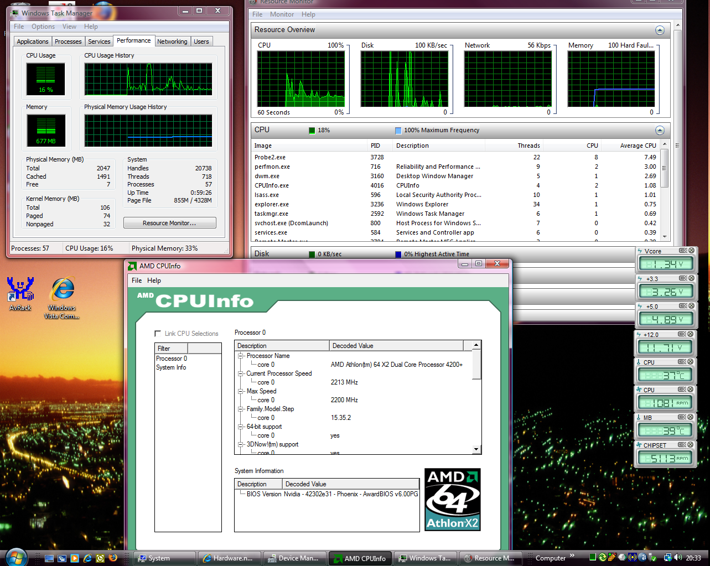This screenshot has width=710, height=566.
Task: Select Probe2.exe row in CPU list
Action: (x=455, y=157)
